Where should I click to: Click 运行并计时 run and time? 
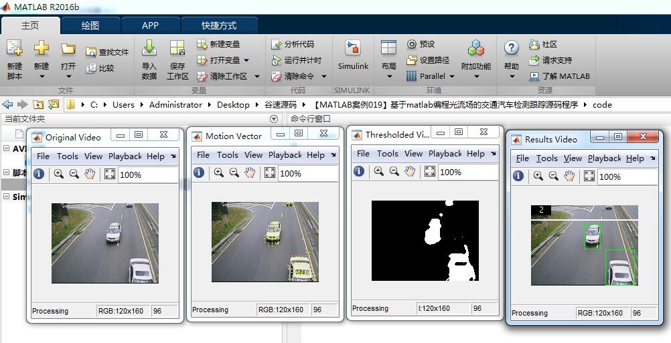click(x=296, y=60)
